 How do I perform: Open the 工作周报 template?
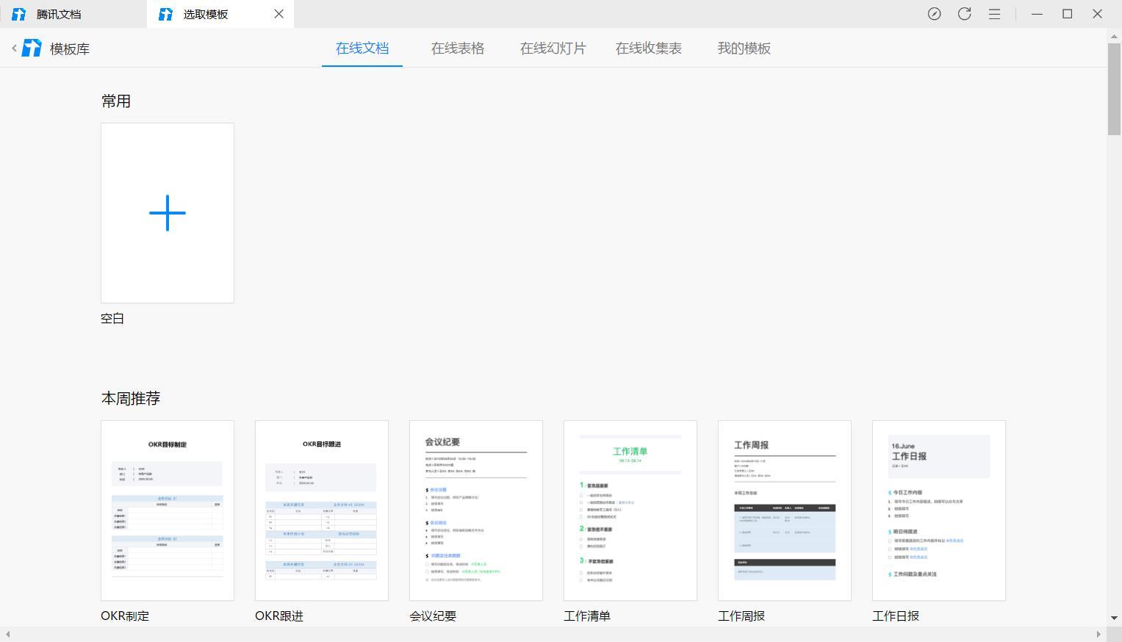pyautogui.click(x=785, y=511)
